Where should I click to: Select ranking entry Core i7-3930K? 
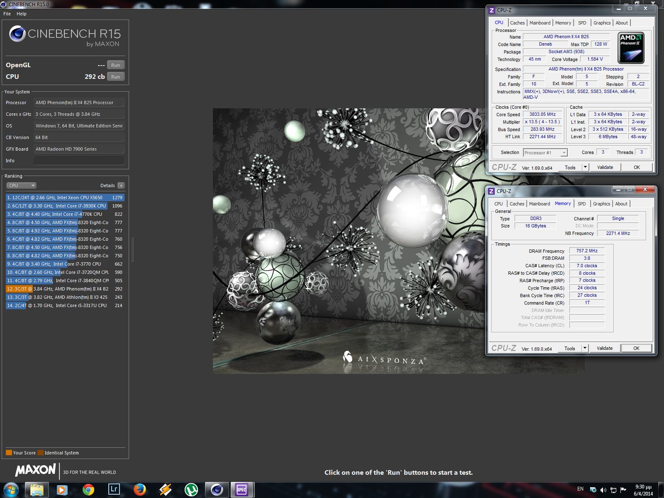pyautogui.click(x=65, y=206)
